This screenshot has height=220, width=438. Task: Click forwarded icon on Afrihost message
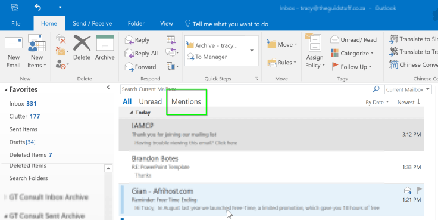click(408, 191)
